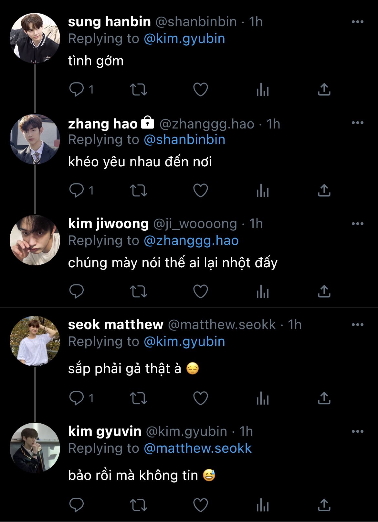View analytics for seok matthew's tweet
This screenshot has width=378, height=522.
pos(262,398)
